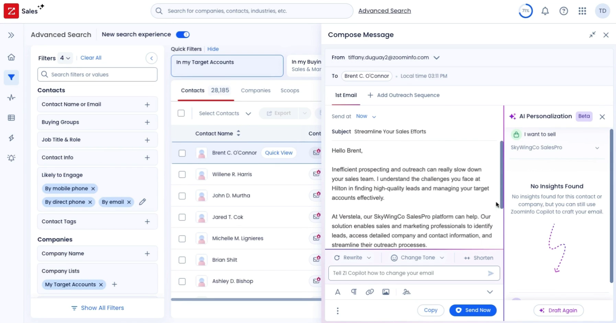Open the help question mark icon
The image size is (616, 323).
(564, 11)
